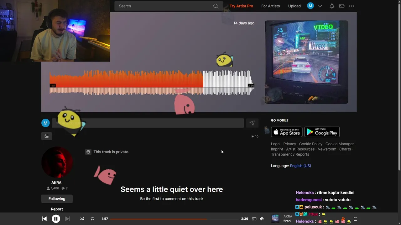Open now playing track thumbnail

coord(275,219)
